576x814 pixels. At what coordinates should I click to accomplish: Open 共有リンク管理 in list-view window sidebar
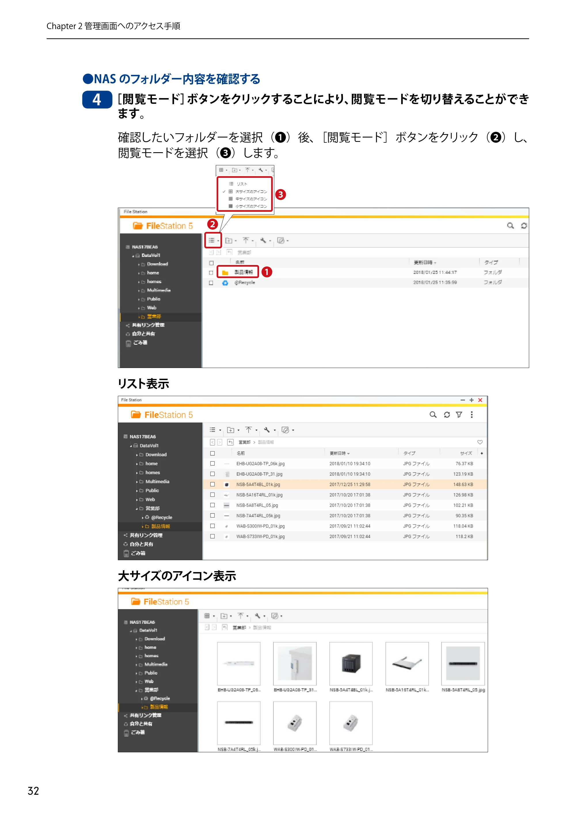pyautogui.click(x=146, y=535)
